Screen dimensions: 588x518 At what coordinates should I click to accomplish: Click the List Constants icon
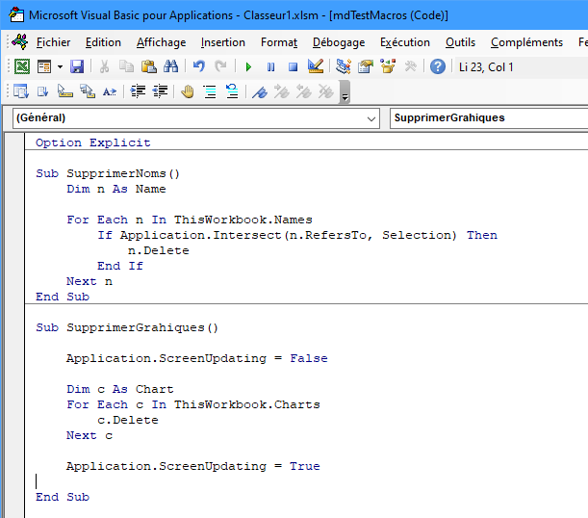pyautogui.click(x=42, y=91)
